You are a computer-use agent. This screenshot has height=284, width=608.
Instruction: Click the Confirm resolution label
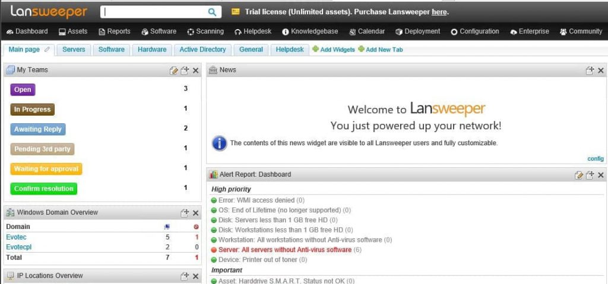tap(43, 189)
